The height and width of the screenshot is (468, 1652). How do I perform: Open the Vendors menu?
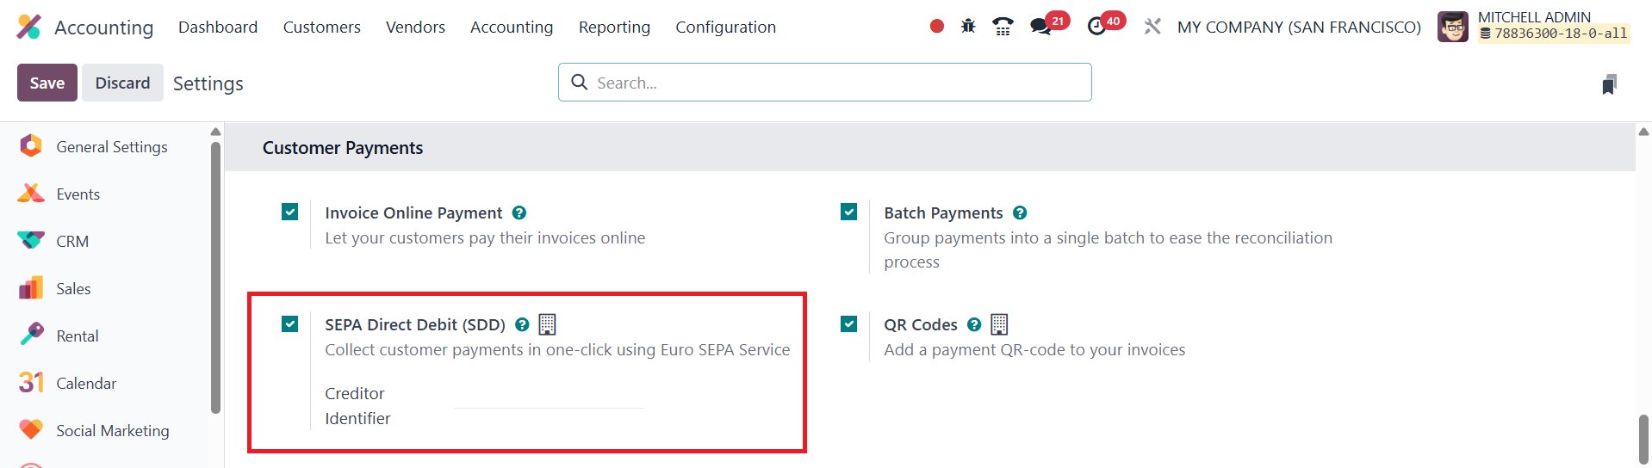(415, 27)
